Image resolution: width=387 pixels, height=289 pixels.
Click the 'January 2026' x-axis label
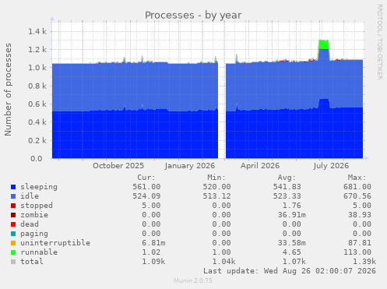coord(190,166)
